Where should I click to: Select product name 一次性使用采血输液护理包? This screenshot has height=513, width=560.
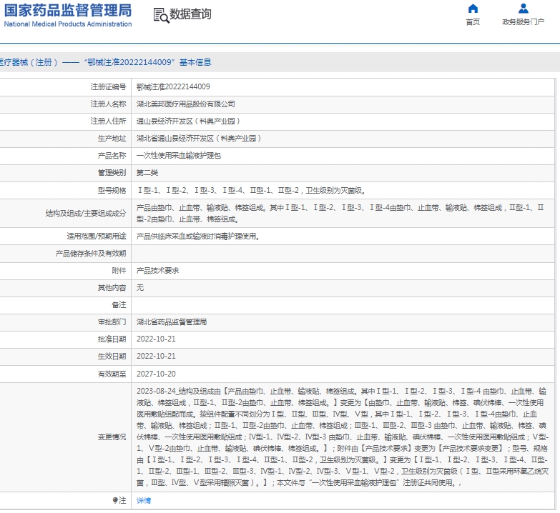[x=179, y=156]
